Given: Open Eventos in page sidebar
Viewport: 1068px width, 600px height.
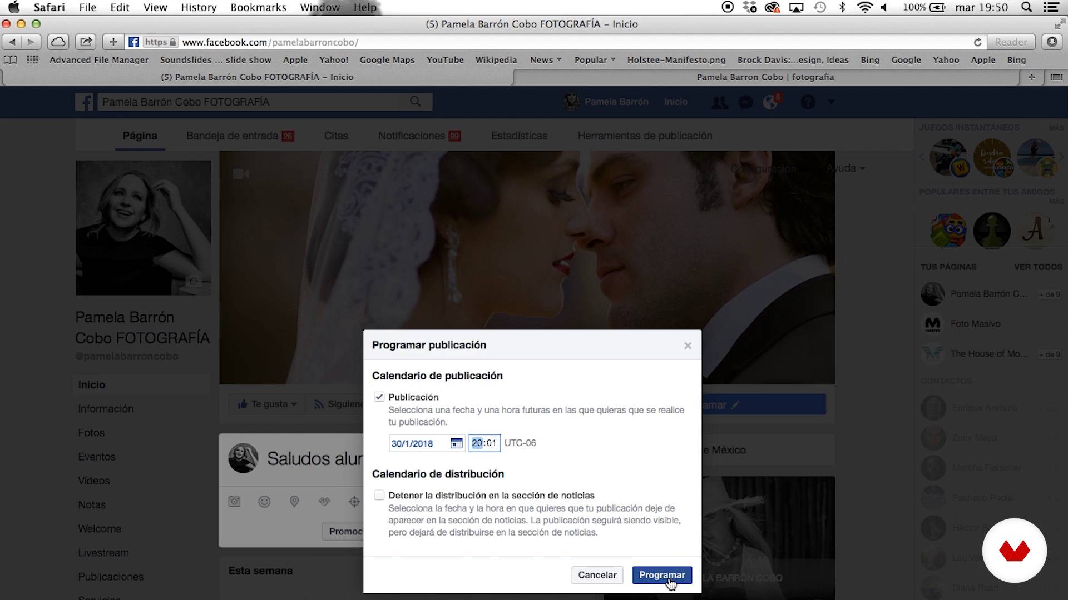Looking at the screenshot, I should tap(97, 457).
